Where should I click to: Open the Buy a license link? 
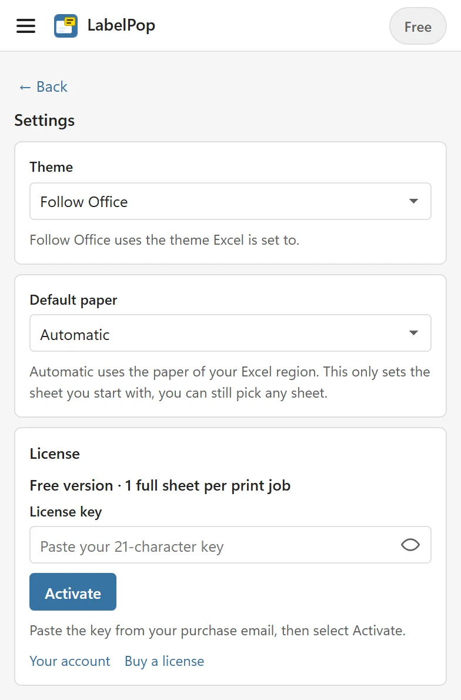(x=164, y=661)
